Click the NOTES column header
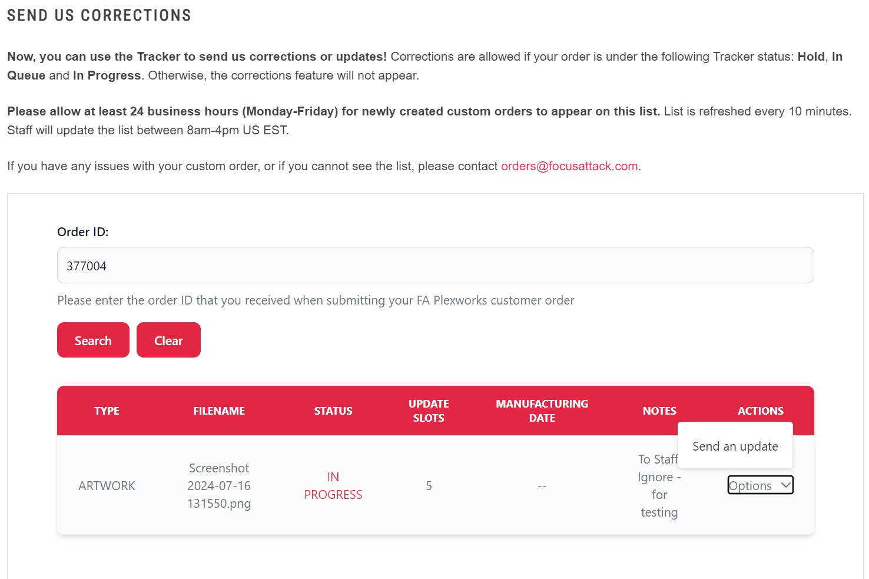This screenshot has height=579, width=869. coord(659,411)
